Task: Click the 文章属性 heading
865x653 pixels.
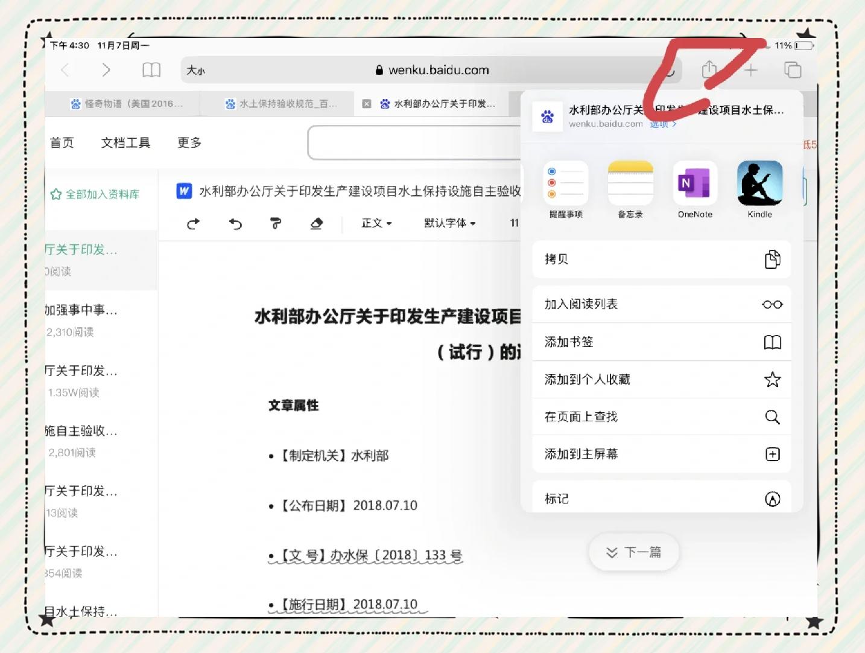Action: point(294,406)
